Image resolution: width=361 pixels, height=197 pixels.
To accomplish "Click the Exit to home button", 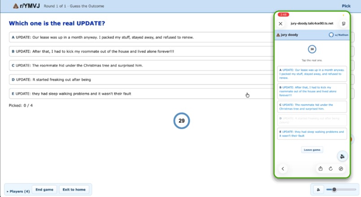I will [74, 190].
